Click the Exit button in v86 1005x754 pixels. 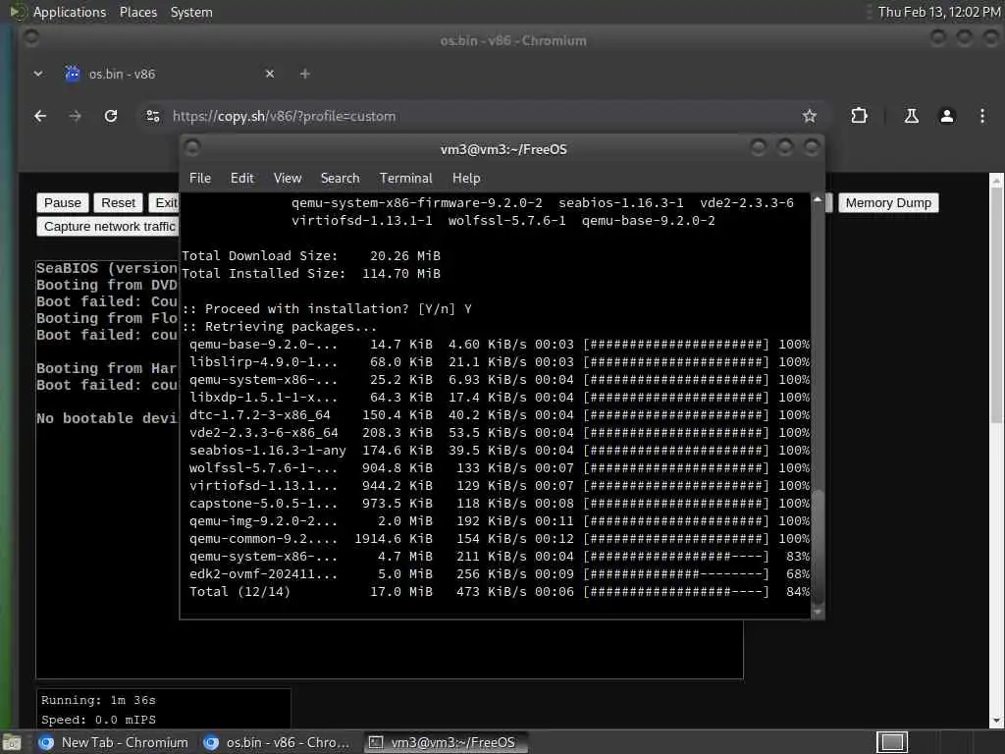click(x=165, y=202)
